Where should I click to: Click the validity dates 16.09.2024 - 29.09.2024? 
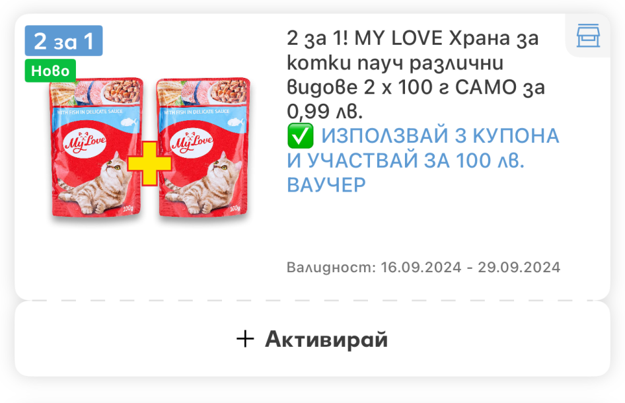coord(470,267)
